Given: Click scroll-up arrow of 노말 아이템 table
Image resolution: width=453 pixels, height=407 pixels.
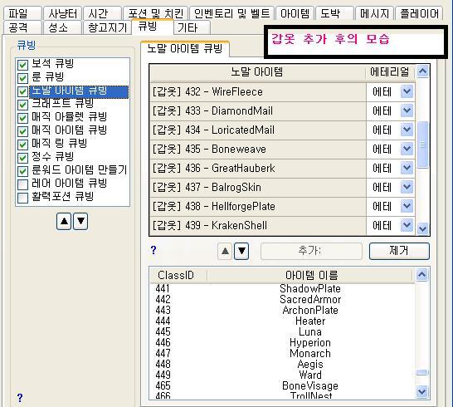Looking at the screenshot, I should (x=422, y=71).
